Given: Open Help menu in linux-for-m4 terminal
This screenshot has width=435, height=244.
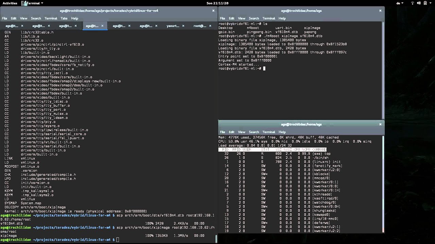Looking at the screenshot, I should (74, 18).
